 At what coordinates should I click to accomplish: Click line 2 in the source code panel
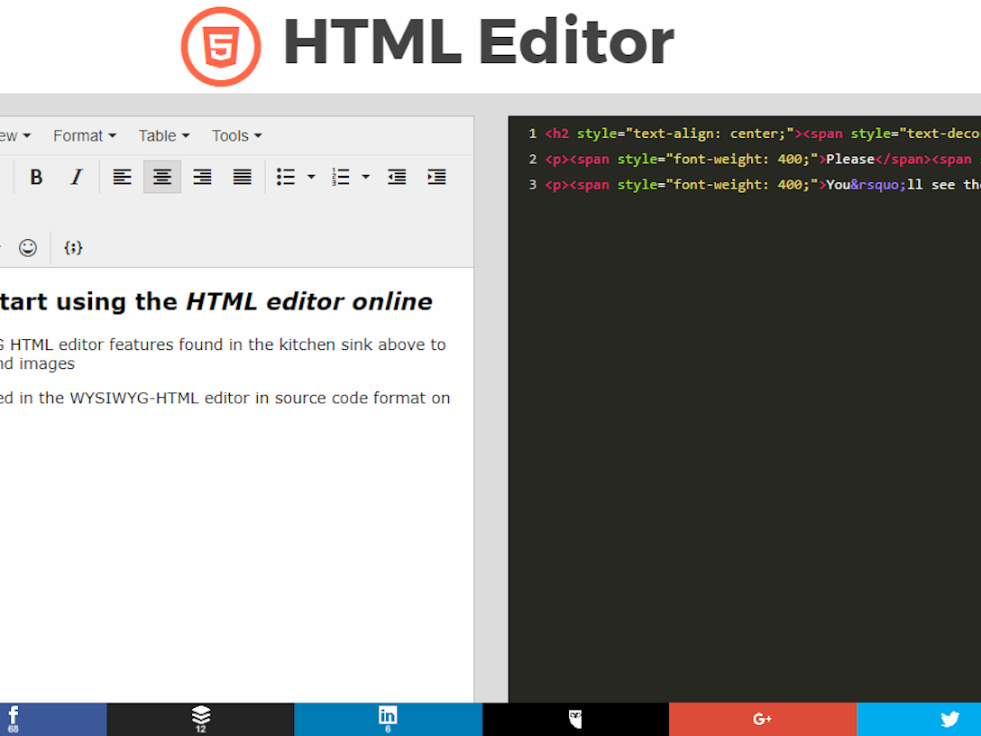721,159
